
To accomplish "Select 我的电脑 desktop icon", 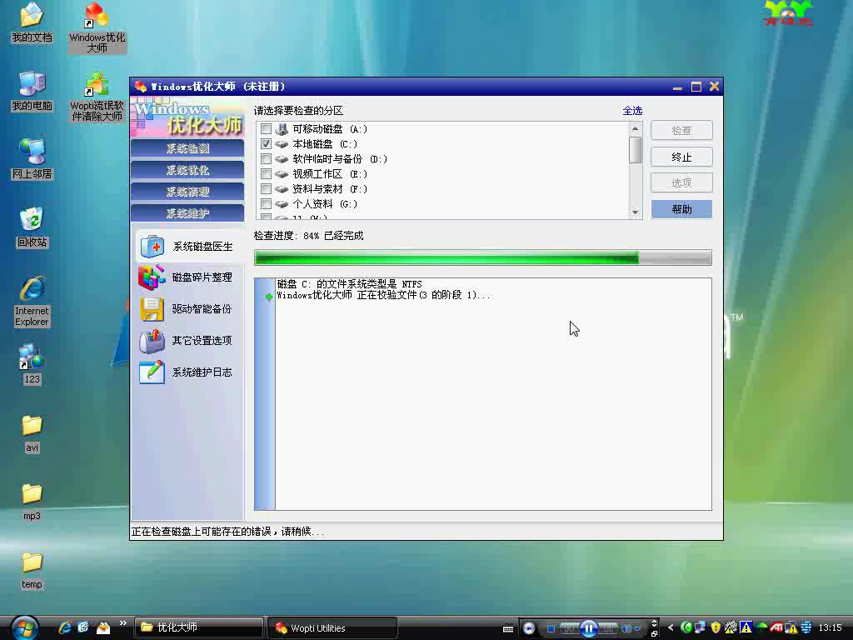I will tap(32, 91).
